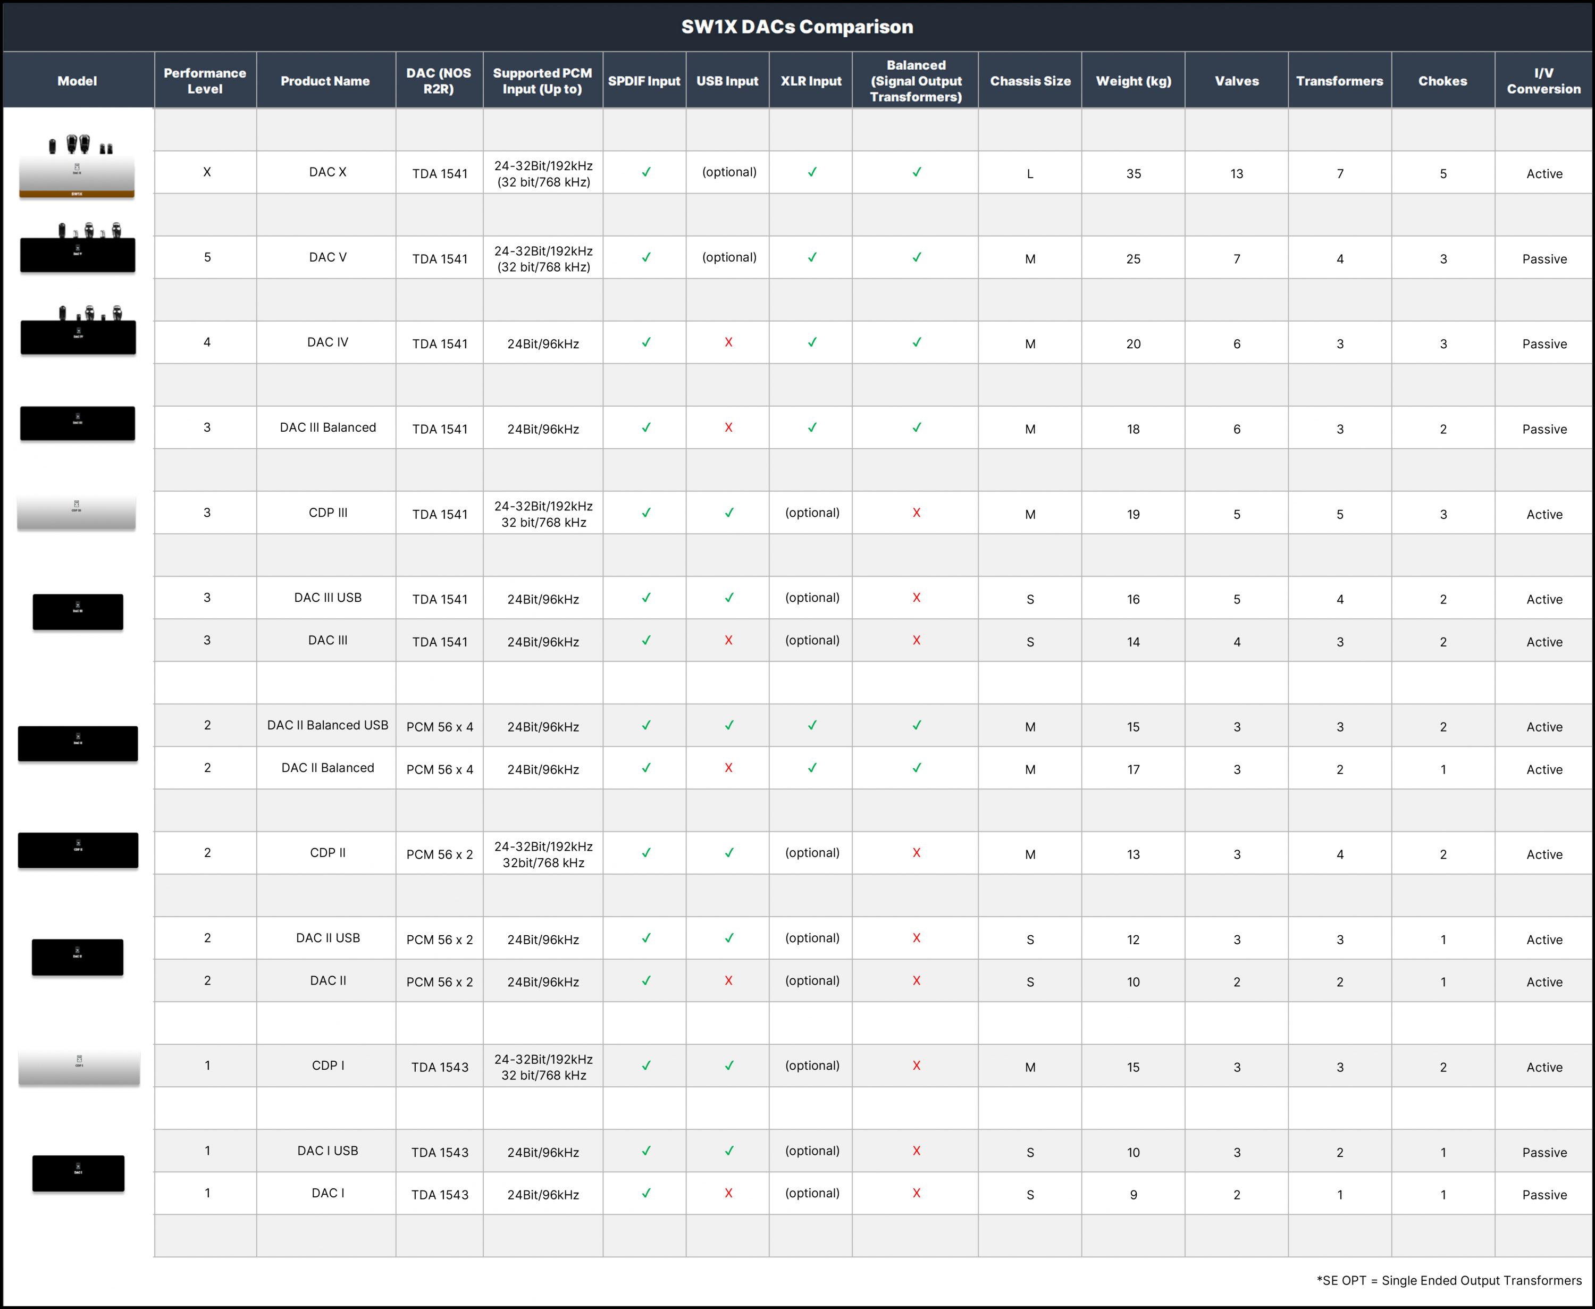The image size is (1595, 1309).
Task: Click the valves value 13 for DAC X
Action: [1237, 173]
